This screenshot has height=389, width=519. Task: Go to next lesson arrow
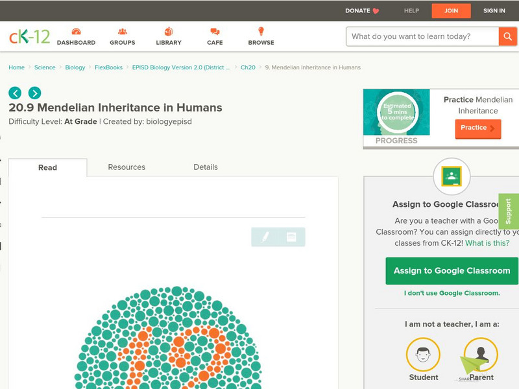34,93
